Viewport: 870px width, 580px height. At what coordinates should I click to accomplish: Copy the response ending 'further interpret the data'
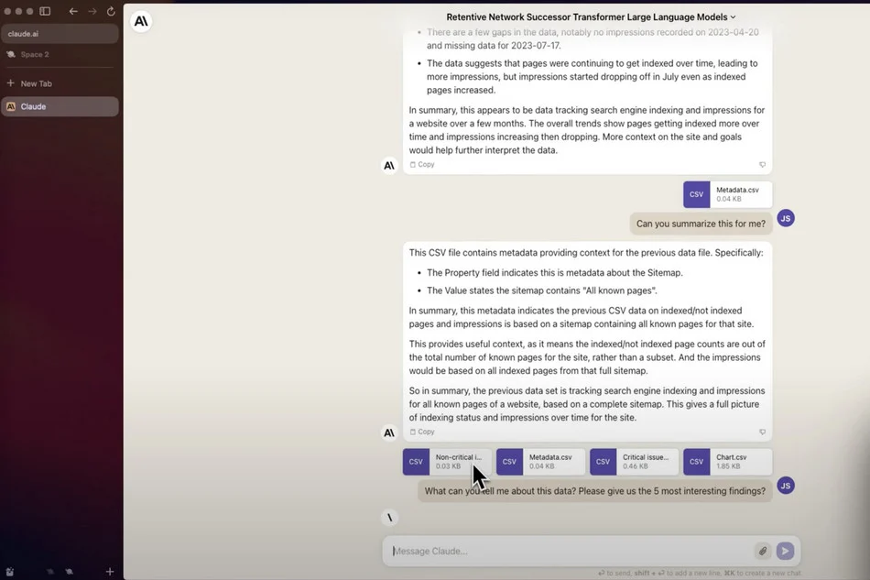coord(422,164)
